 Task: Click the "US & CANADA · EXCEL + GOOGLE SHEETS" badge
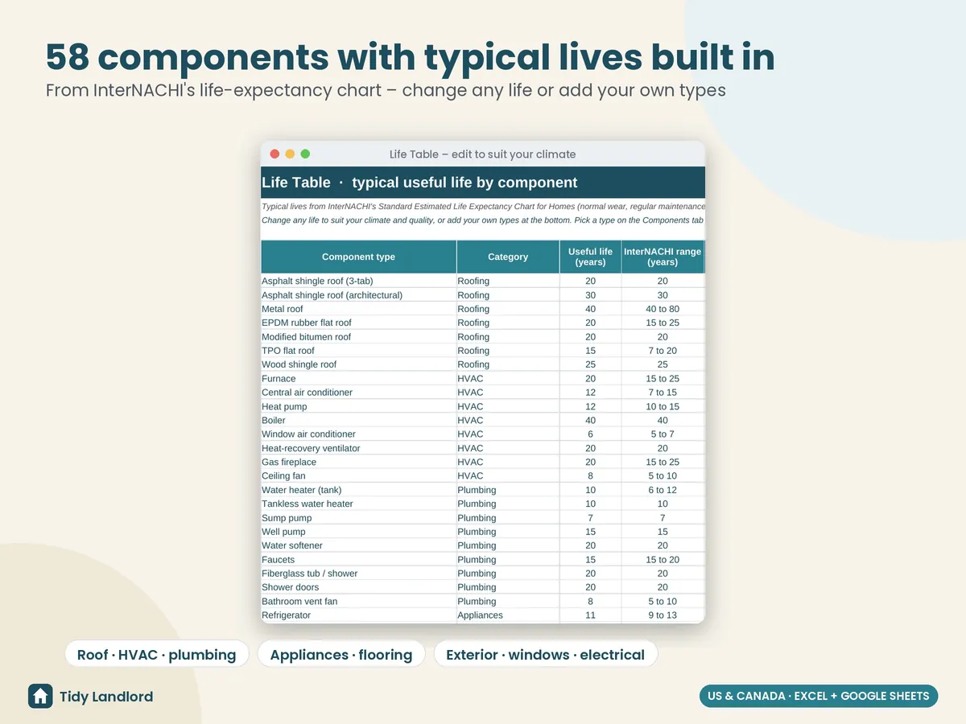tap(819, 696)
